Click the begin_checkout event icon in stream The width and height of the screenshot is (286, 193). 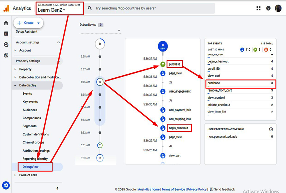163,128
